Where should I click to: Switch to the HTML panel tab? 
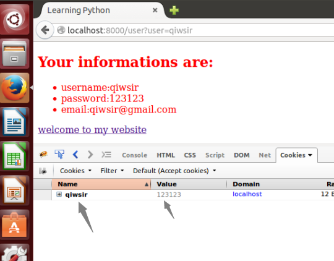pos(166,155)
